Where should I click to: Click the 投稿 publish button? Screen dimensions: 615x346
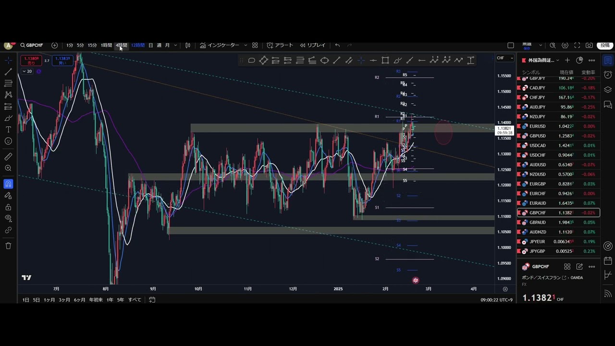click(605, 45)
